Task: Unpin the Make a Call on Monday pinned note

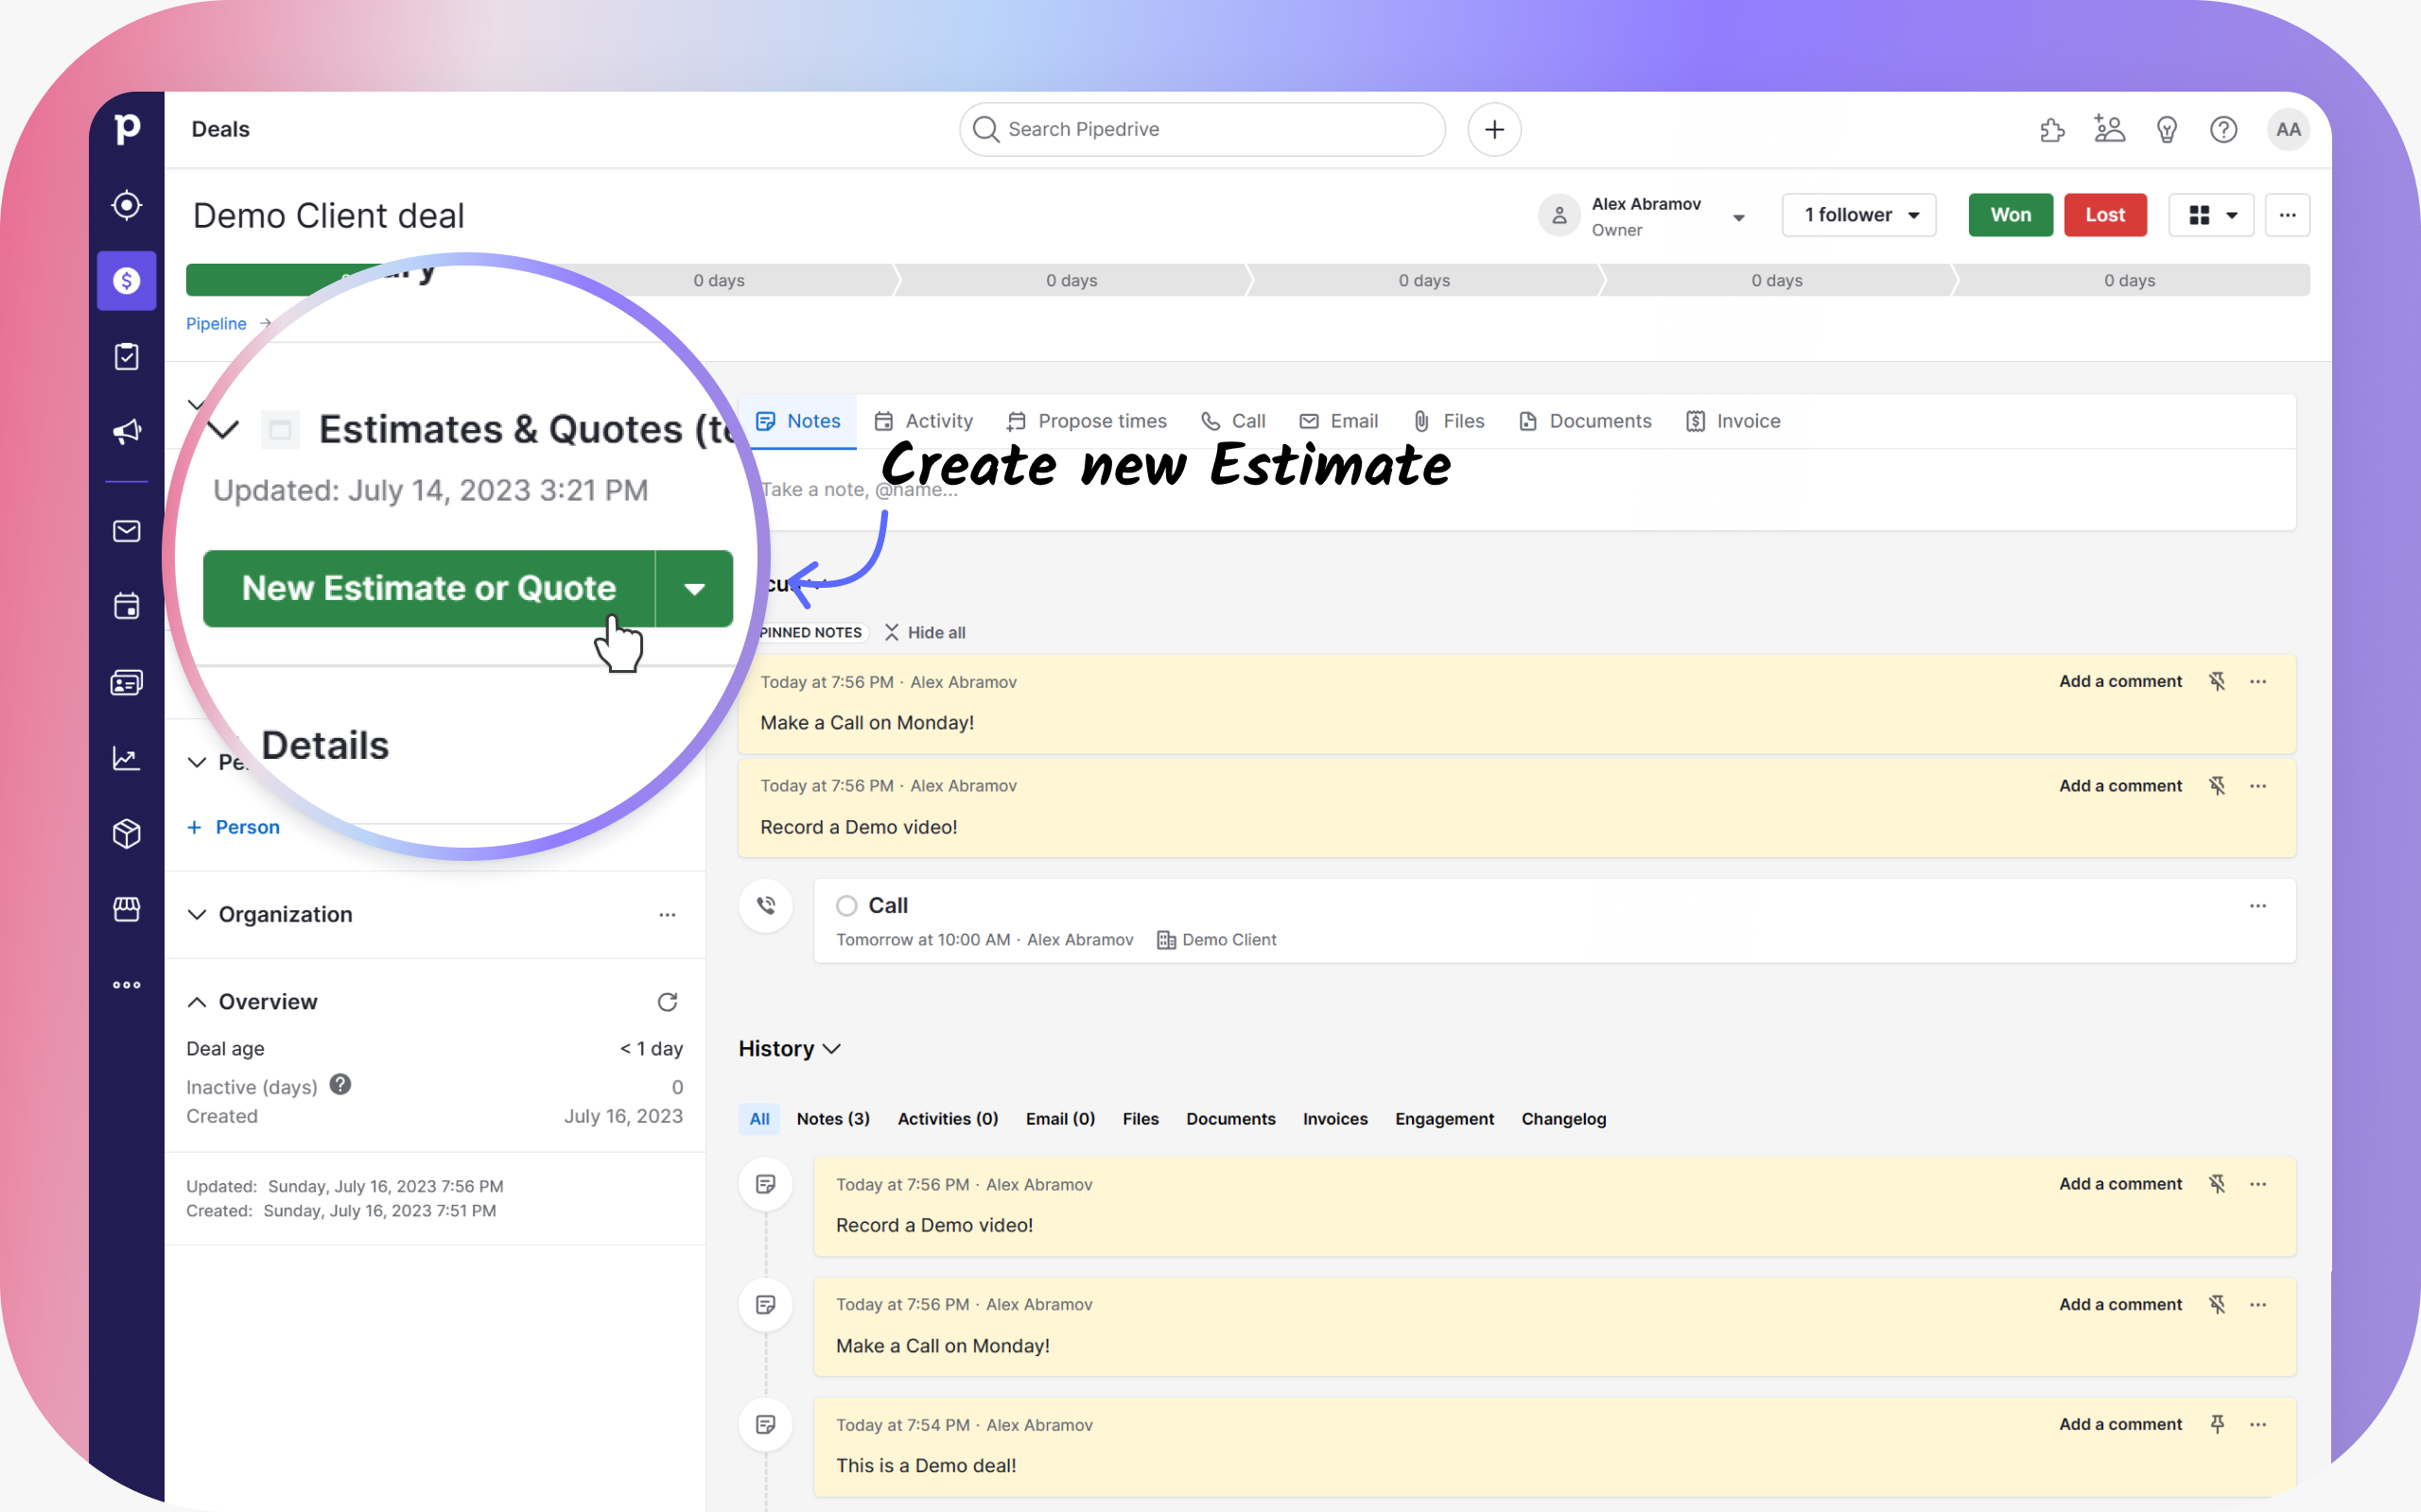Action: 2217,682
